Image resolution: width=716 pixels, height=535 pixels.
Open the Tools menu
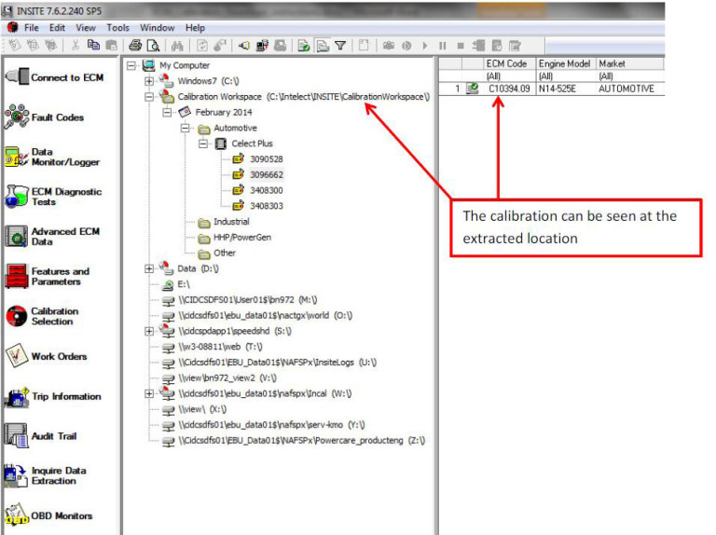pos(117,27)
